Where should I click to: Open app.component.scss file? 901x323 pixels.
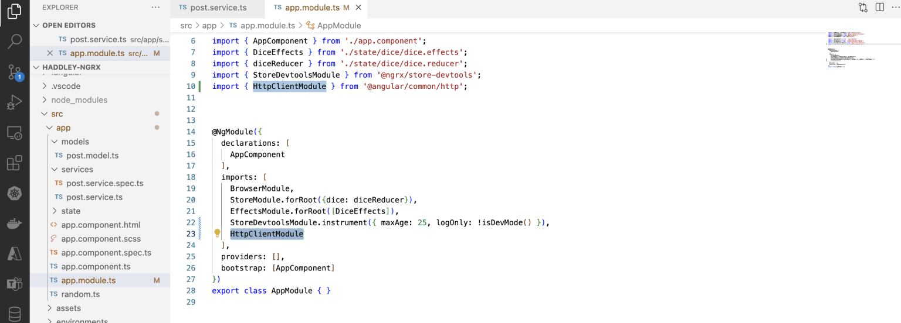point(101,239)
